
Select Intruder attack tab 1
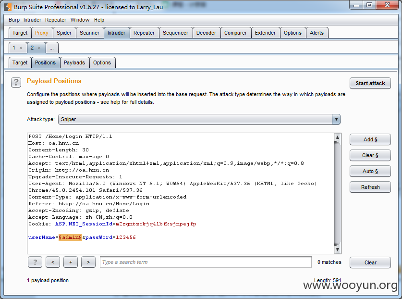point(14,48)
